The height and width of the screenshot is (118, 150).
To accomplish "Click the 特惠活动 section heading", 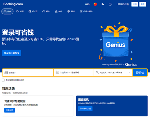I will (8, 88).
